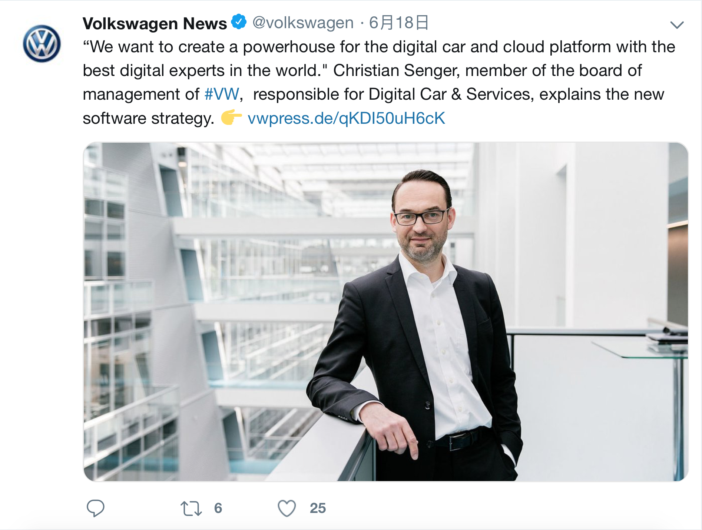Retweet this Volkswagen News post
Screen dimensions: 702x530
click(x=191, y=508)
